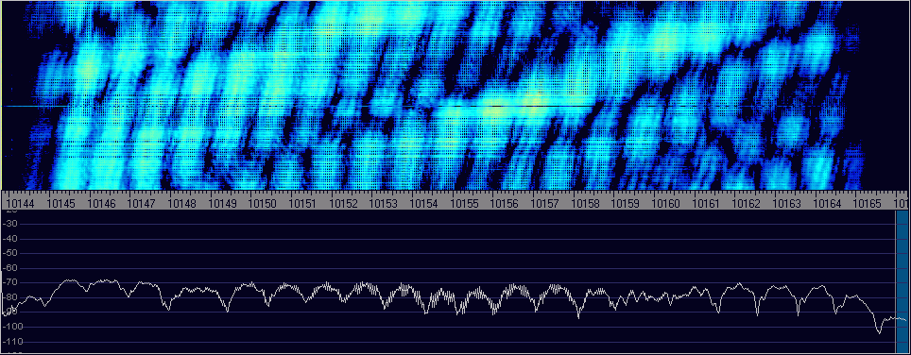The width and height of the screenshot is (911, 355).
Task: Click the thin cyan line left of the waterfall
Action: coord(32,106)
